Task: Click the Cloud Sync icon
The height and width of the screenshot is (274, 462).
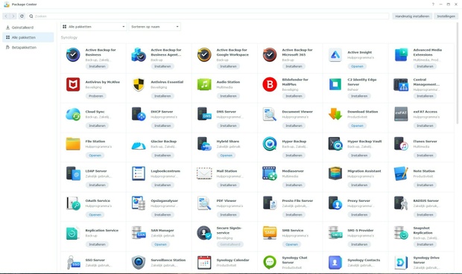Action: pyautogui.click(x=73, y=114)
